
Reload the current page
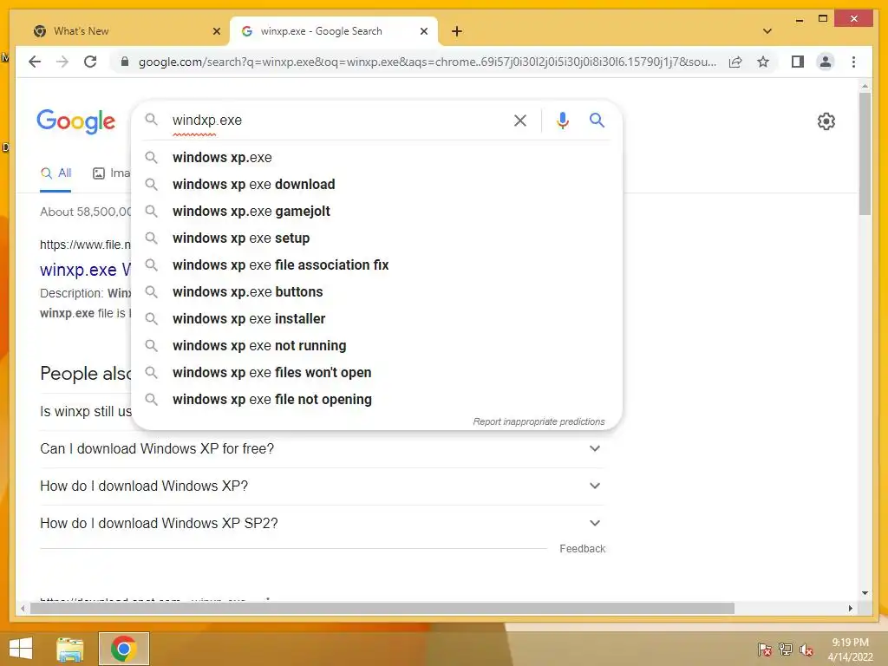(x=90, y=62)
